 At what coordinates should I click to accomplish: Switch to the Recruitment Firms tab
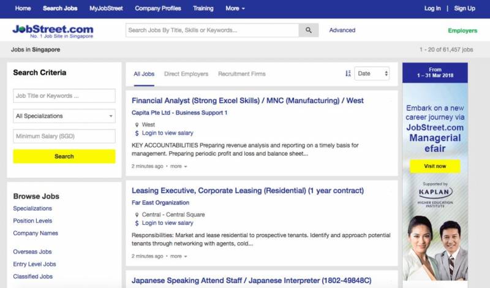pyautogui.click(x=242, y=74)
